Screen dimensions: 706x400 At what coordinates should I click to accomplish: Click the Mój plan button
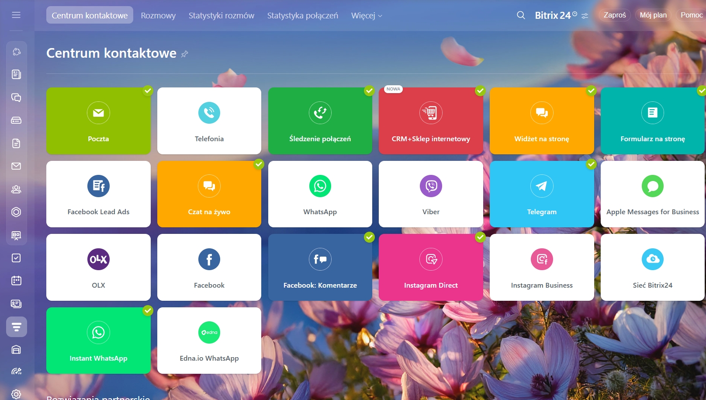[x=653, y=15]
